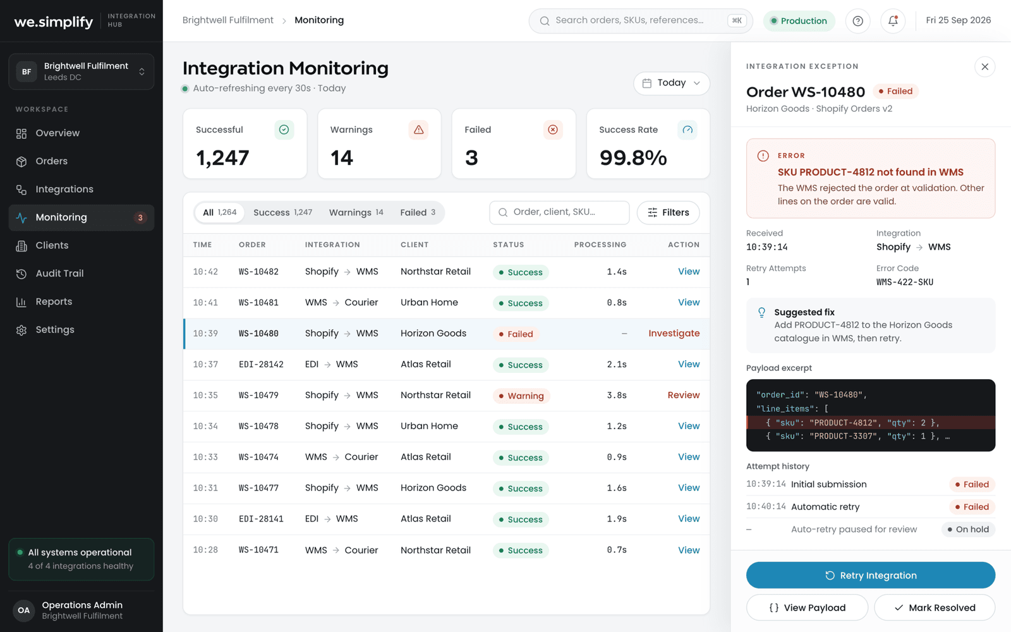Click error code WMS-422-SKU
Screen dimensions: 1011x632
[x=905, y=283]
